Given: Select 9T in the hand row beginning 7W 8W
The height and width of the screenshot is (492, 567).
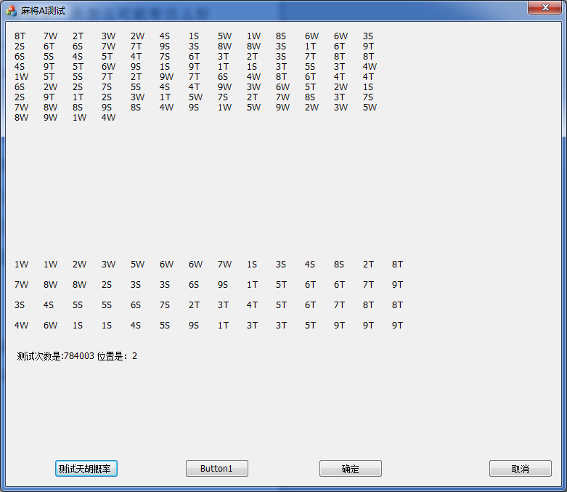Looking at the screenshot, I should [397, 285].
